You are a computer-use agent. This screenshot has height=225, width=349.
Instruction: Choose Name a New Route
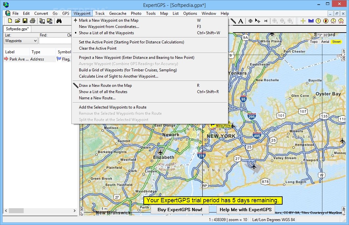(x=150, y=98)
